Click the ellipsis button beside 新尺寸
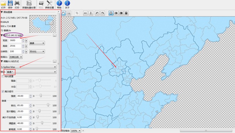The image size is (235, 133). point(54,36)
